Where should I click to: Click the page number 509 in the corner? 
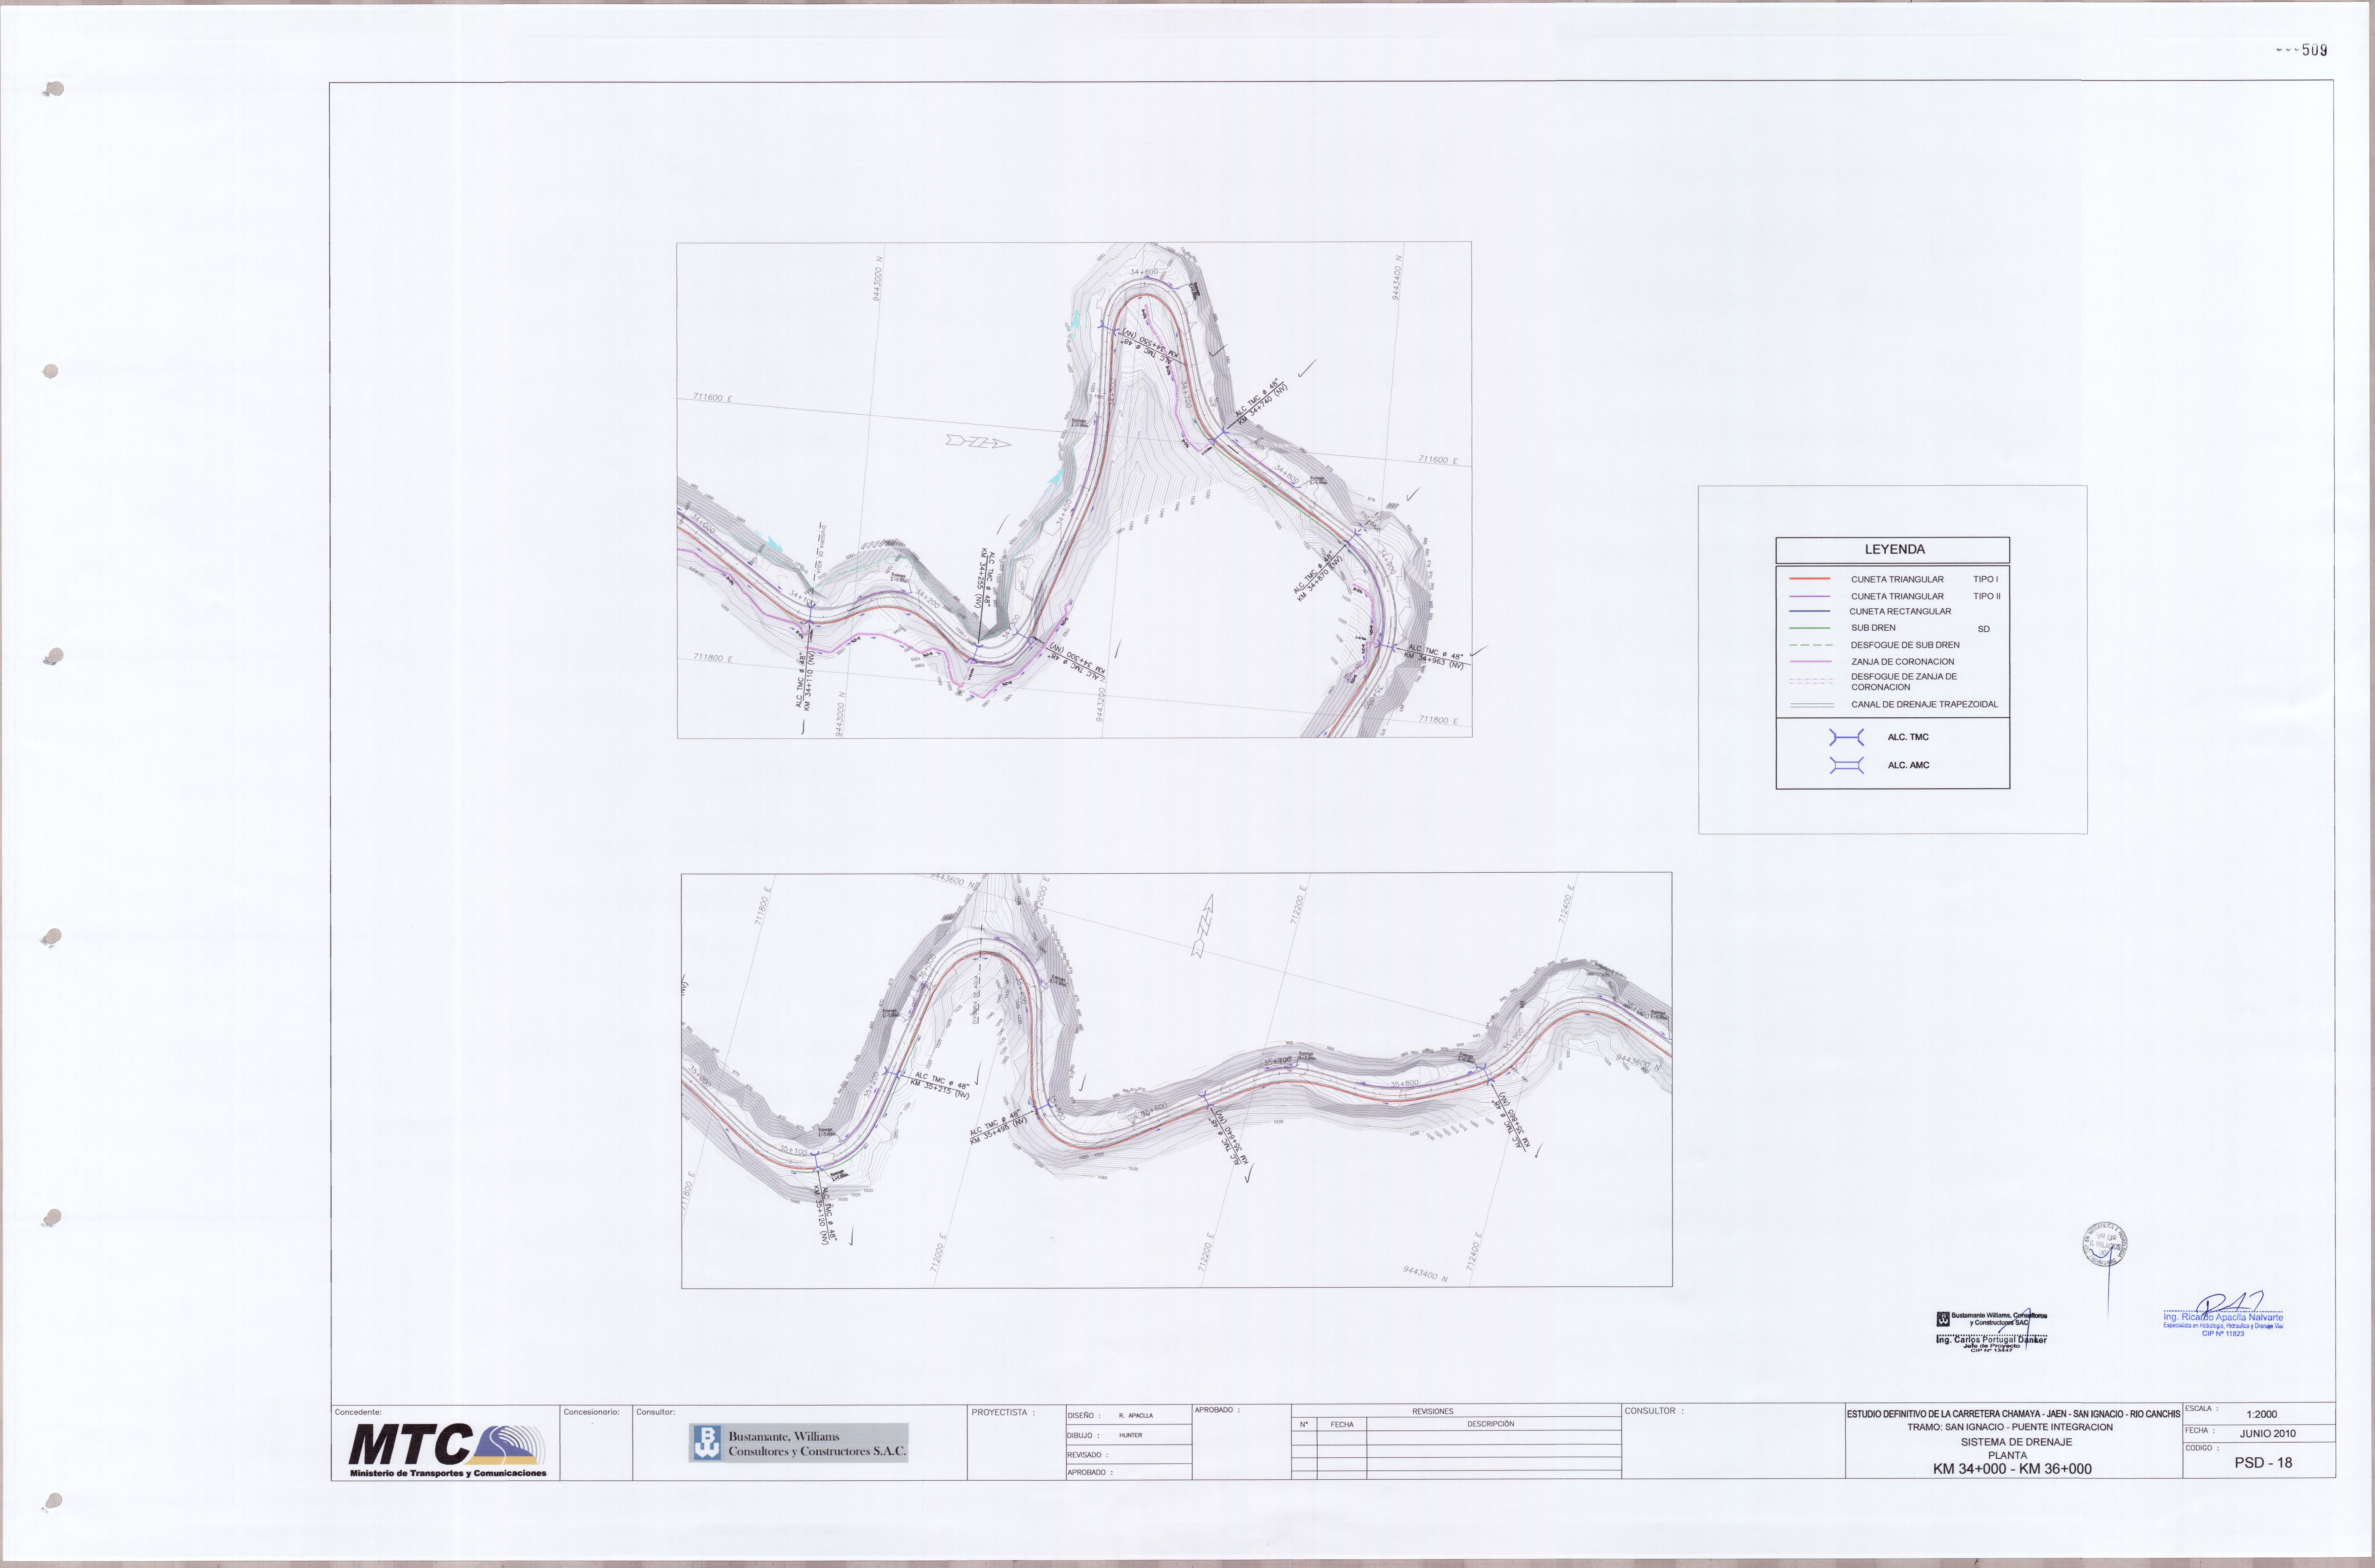click(2314, 50)
